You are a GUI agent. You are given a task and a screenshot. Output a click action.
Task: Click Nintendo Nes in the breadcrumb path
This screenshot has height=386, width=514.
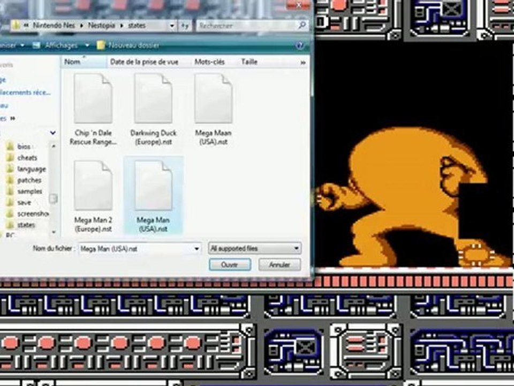pyautogui.click(x=54, y=25)
